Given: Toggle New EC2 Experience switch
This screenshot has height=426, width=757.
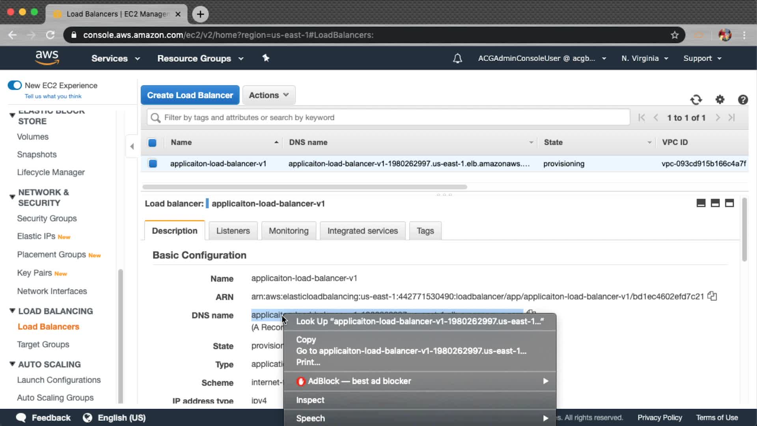Looking at the screenshot, I should click(15, 85).
